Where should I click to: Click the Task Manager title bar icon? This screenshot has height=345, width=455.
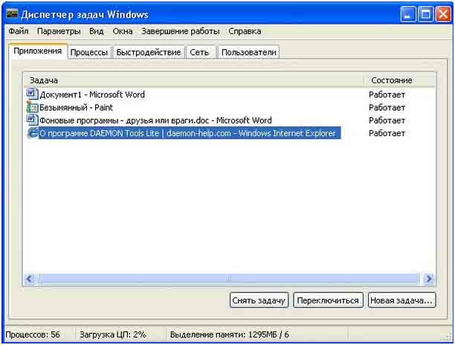(x=12, y=14)
